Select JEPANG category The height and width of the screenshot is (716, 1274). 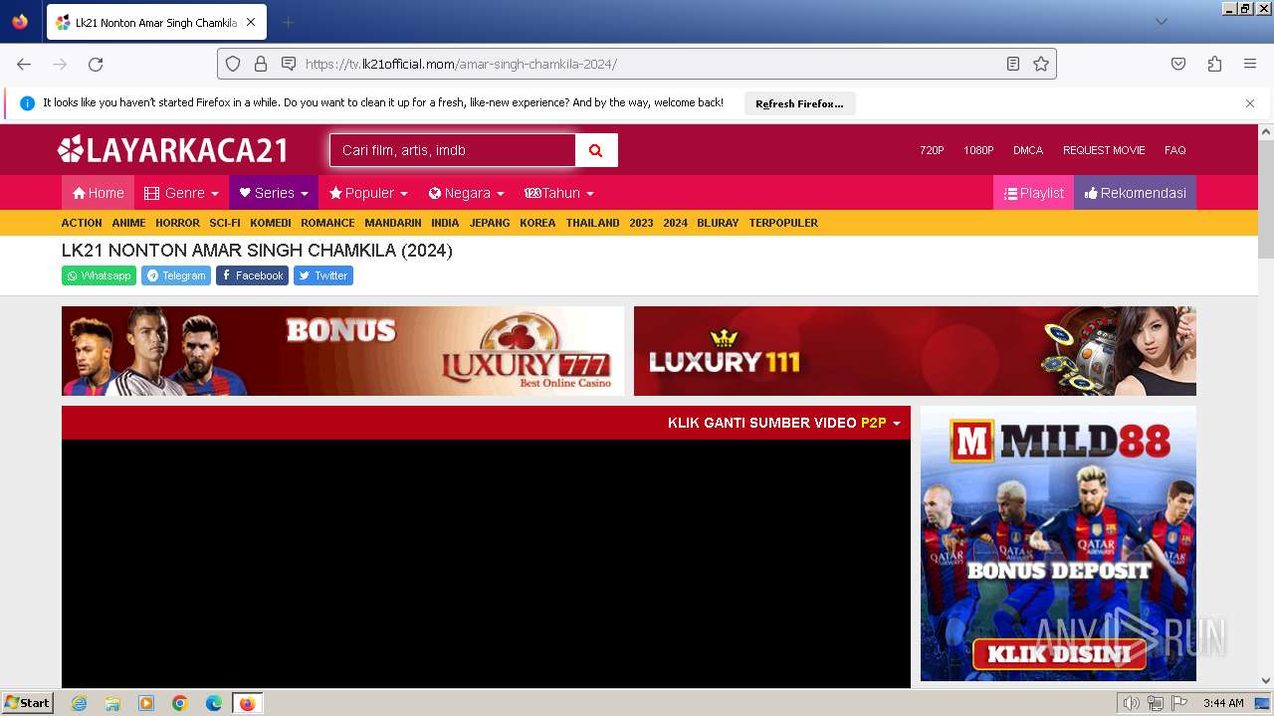(x=490, y=223)
